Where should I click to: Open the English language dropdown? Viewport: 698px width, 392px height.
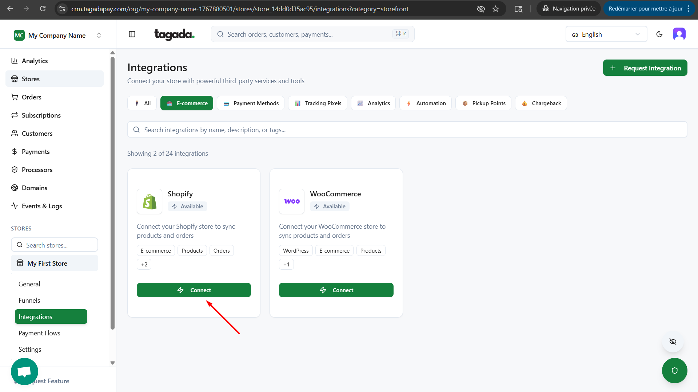pos(606,34)
